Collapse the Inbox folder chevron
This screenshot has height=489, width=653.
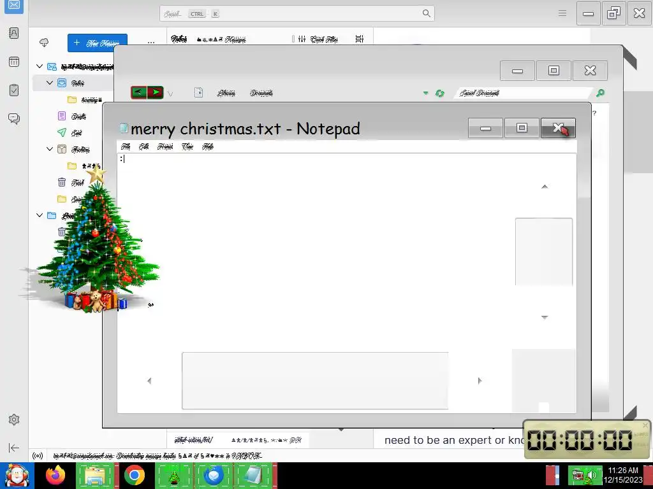pos(50,83)
